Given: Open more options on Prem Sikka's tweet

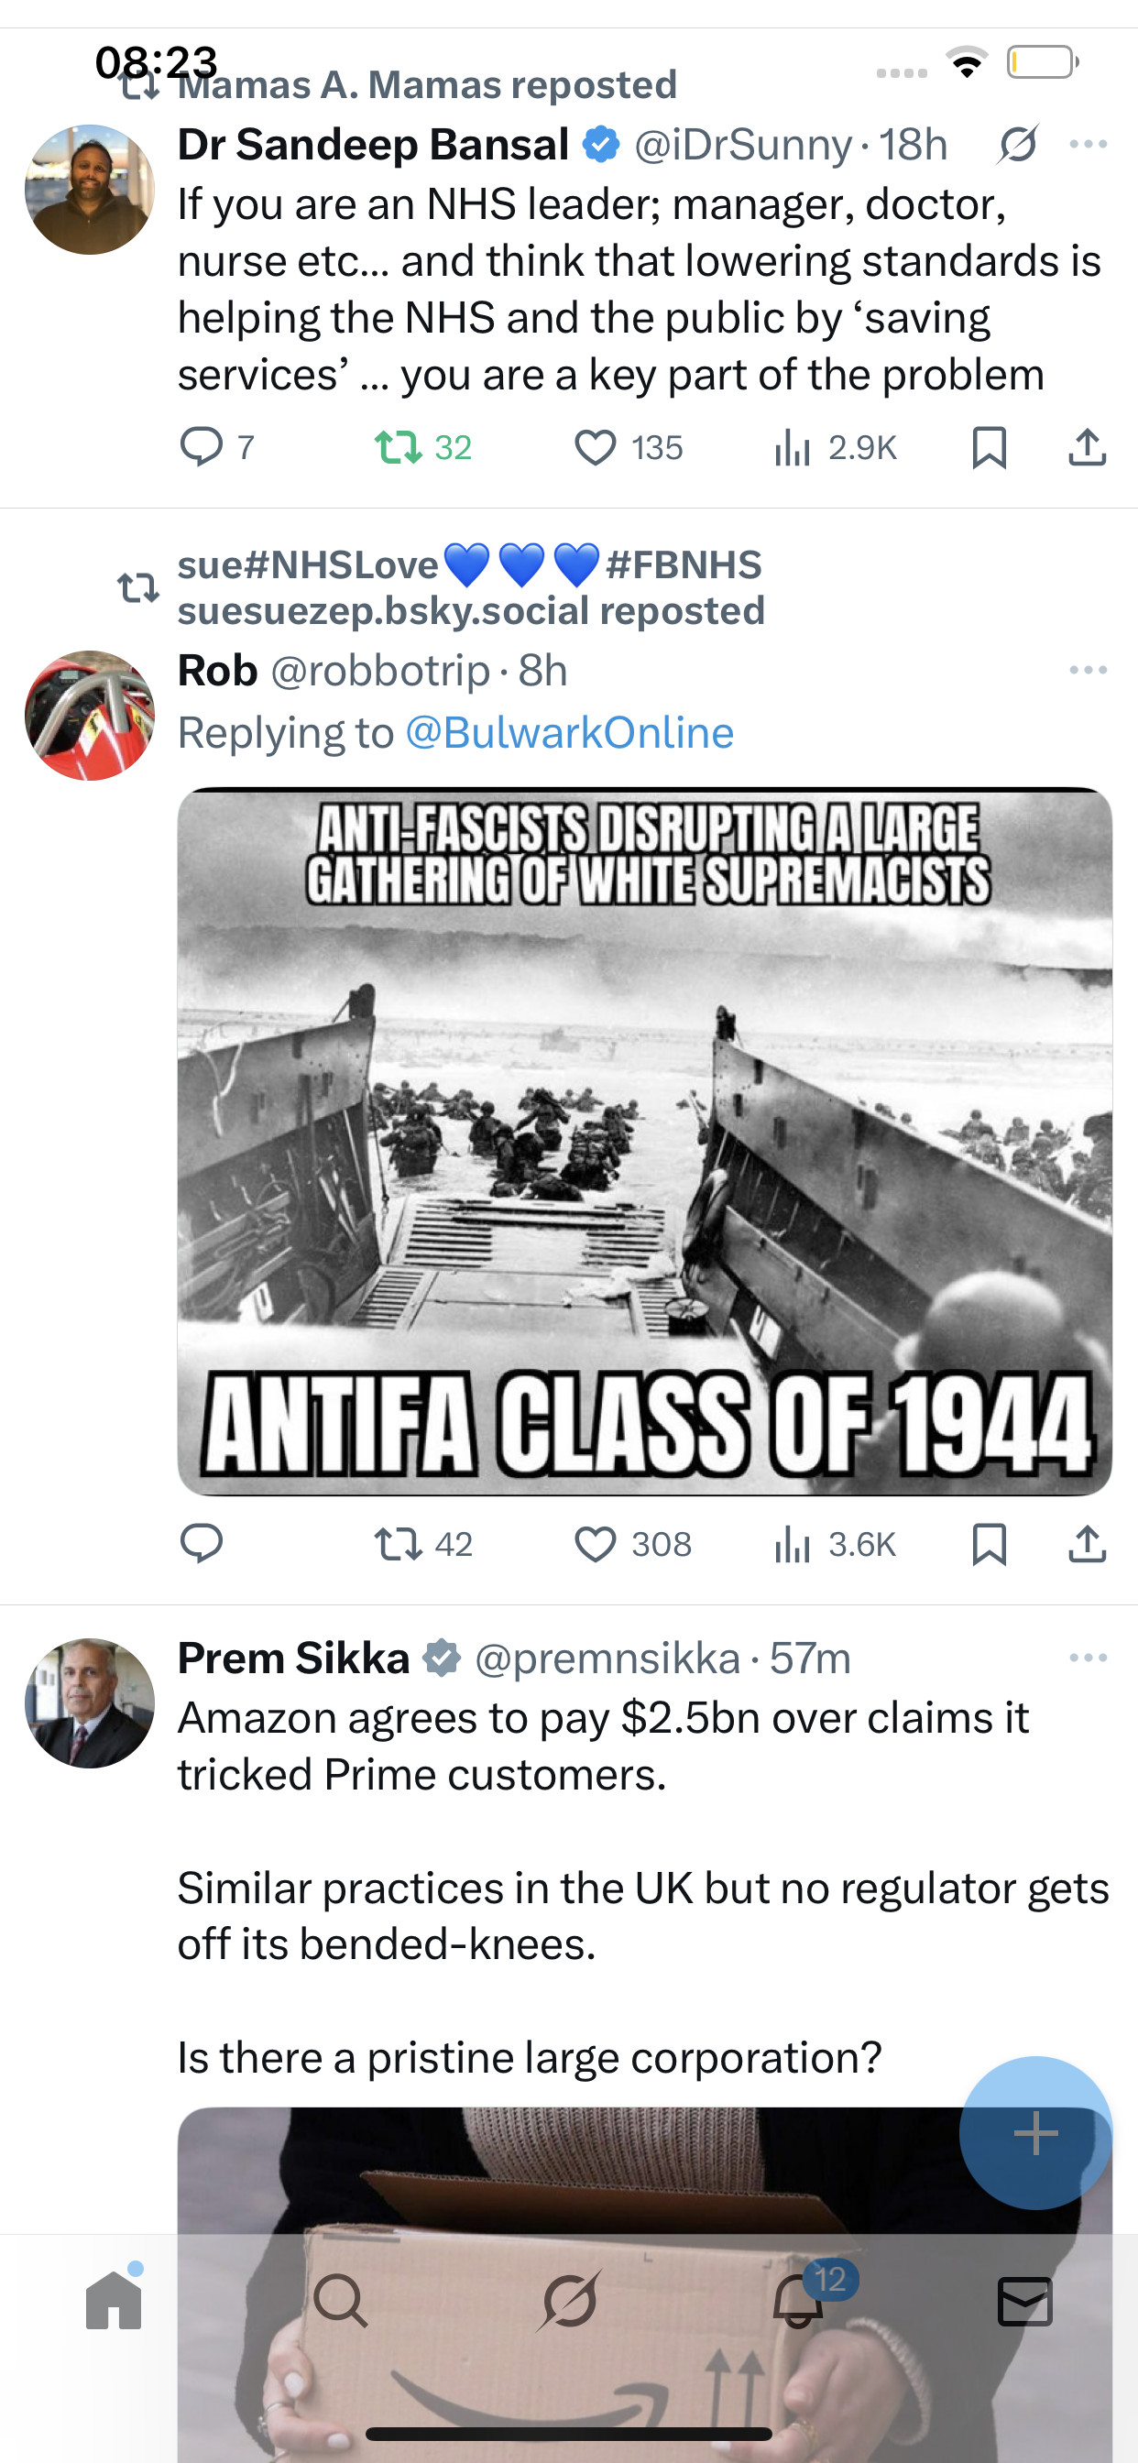Looking at the screenshot, I should [1089, 1657].
